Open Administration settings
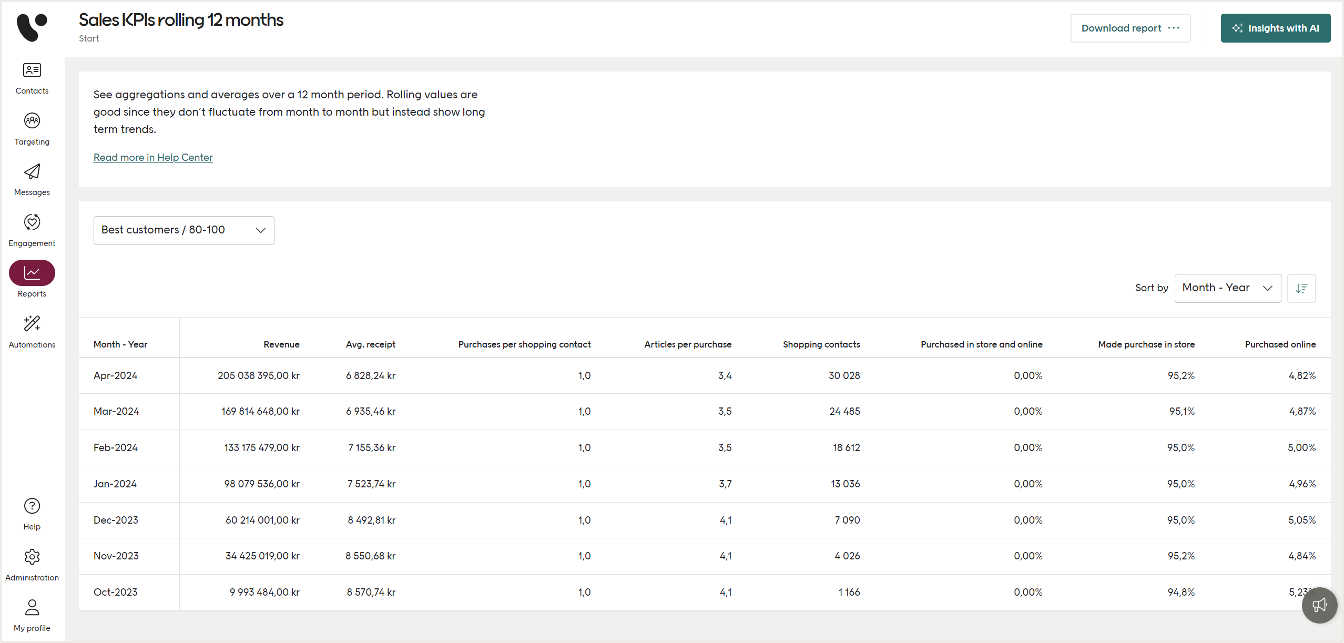This screenshot has width=1344, height=643. coord(32,564)
